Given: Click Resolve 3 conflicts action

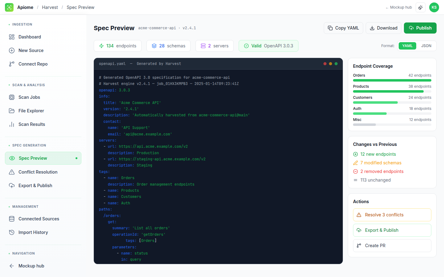Looking at the screenshot, I should tap(392, 215).
